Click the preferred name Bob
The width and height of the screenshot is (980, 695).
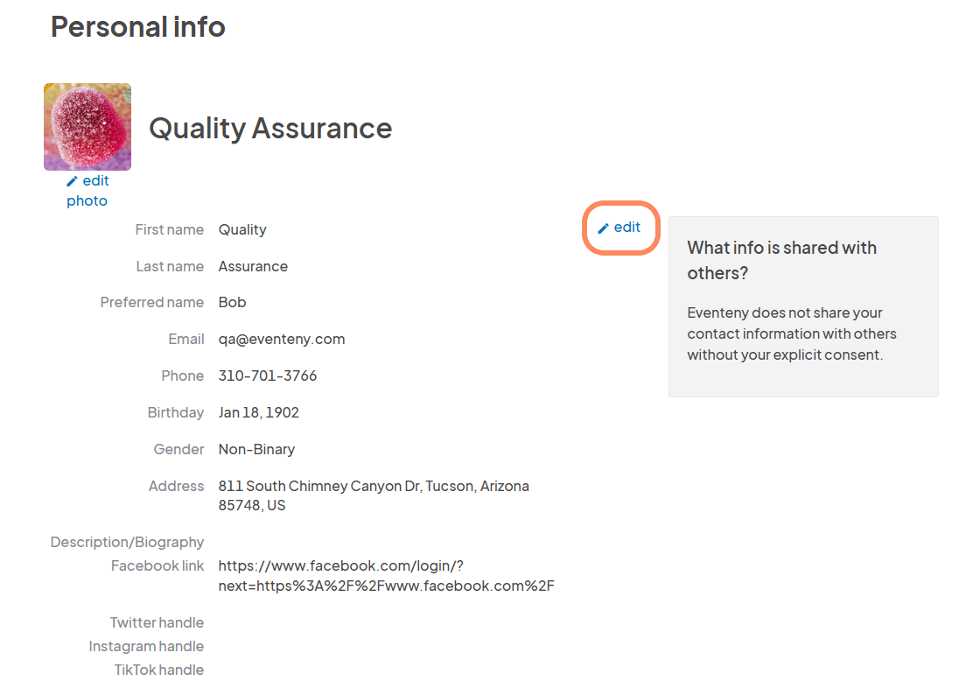click(233, 302)
